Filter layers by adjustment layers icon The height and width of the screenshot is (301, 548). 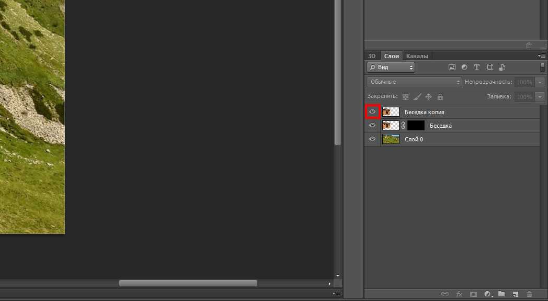[x=464, y=67]
